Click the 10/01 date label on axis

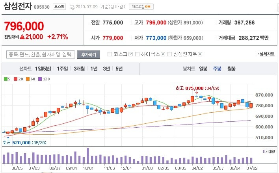pos(88,168)
